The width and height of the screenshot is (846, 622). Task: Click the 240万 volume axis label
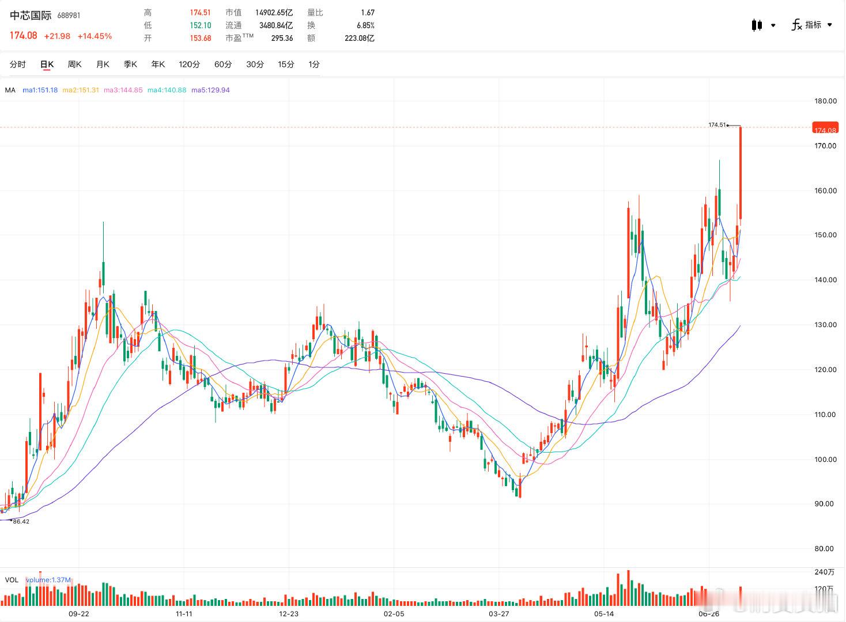point(825,572)
